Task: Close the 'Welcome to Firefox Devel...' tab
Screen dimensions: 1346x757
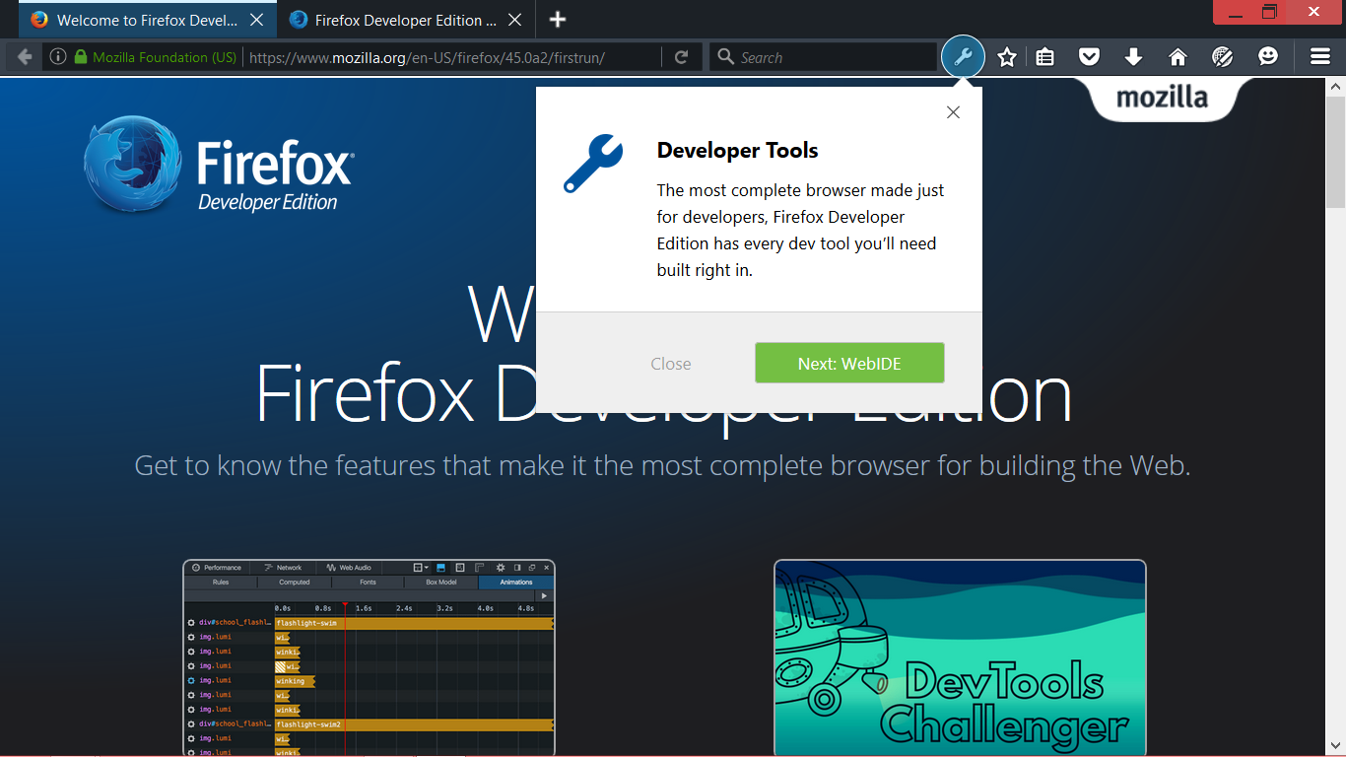Action: 256,20
